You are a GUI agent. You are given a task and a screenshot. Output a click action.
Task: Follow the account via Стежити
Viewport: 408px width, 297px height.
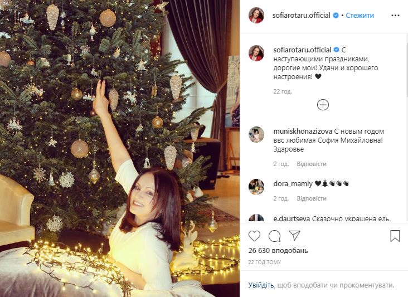tap(360, 16)
